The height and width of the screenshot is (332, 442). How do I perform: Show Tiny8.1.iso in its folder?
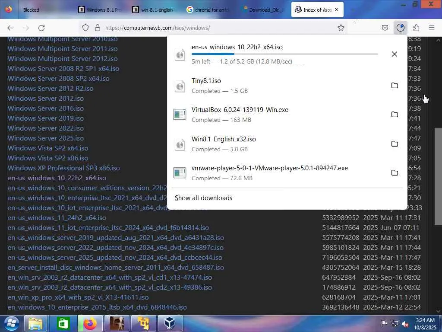coord(395,85)
